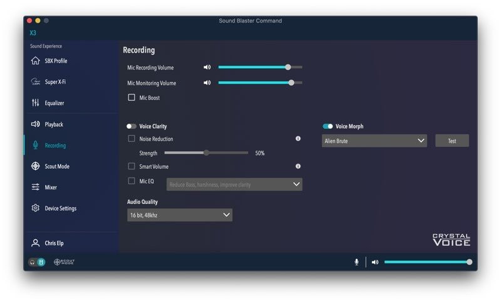This screenshot has width=501, height=302.
Task: Mute the Mic Recording Volume speaker icon
Action: (x=207, y=68)
